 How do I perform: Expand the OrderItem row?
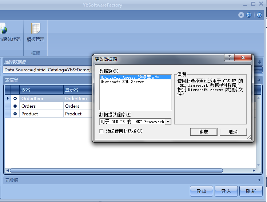click(15, 98)
